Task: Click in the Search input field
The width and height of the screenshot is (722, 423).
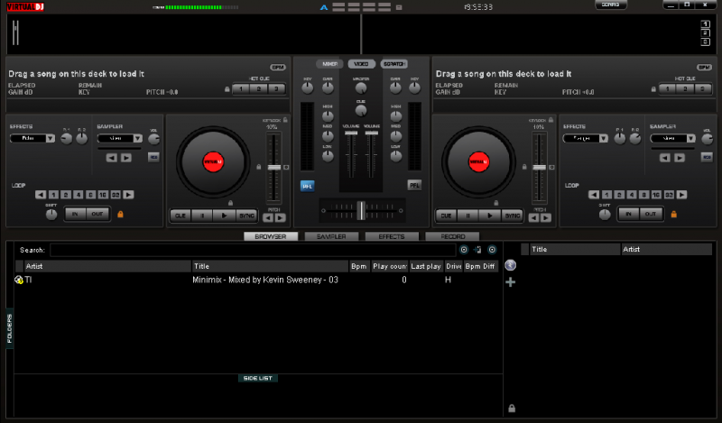Action: coord(253,250)
